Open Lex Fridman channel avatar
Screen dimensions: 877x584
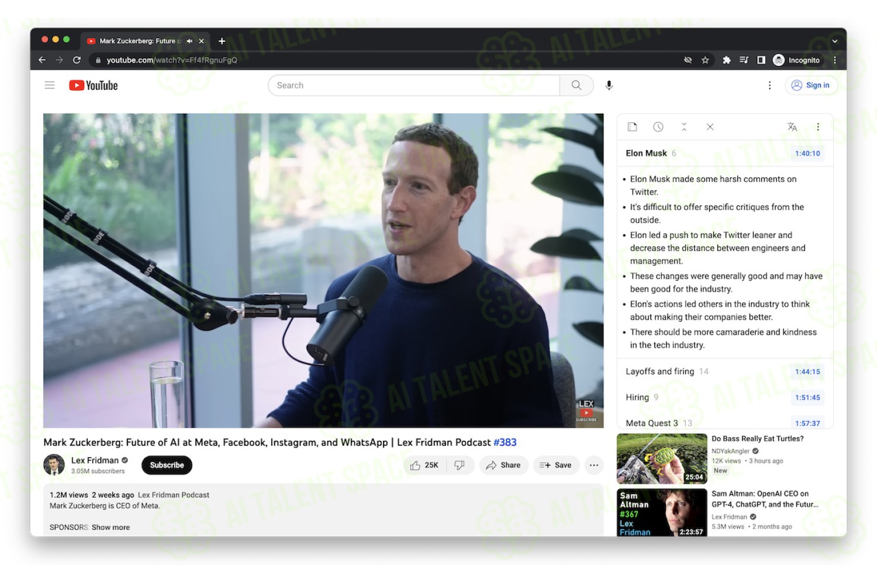(54, 465)
